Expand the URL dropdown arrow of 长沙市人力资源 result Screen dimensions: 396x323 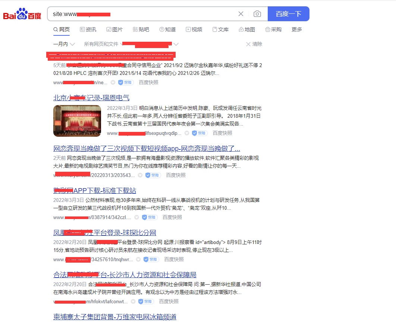coord(133,301)
